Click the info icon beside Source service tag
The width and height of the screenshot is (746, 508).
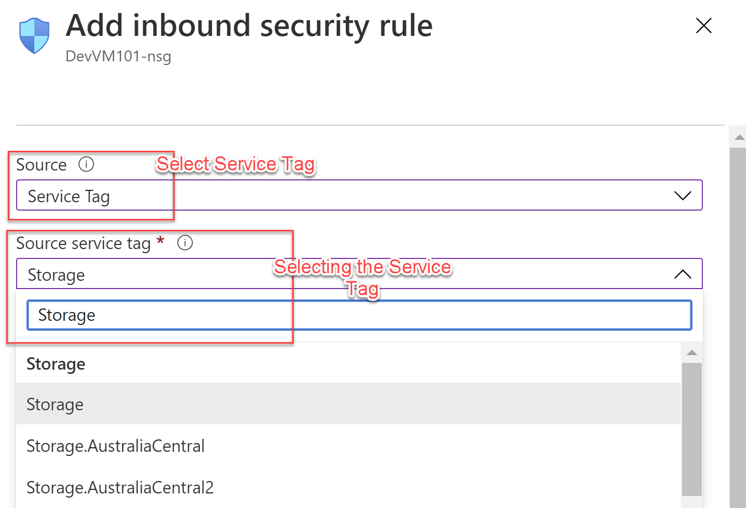185,243
